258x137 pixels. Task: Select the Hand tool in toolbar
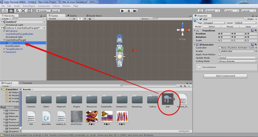(x=5, y=11)
